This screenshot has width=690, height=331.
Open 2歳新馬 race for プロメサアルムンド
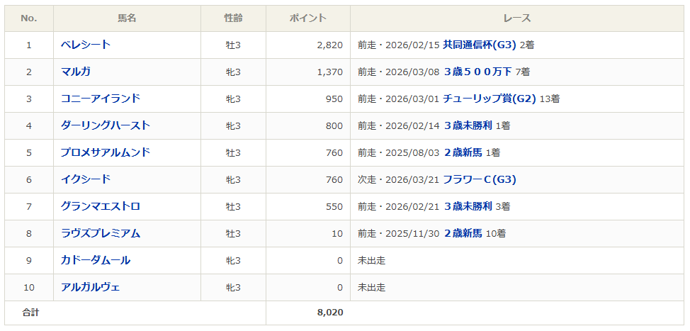[x=463, y=152]
